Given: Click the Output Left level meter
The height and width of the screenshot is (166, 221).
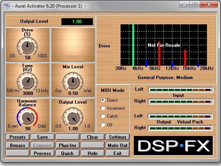Looking at the screenshot, I should click(180, 116).
